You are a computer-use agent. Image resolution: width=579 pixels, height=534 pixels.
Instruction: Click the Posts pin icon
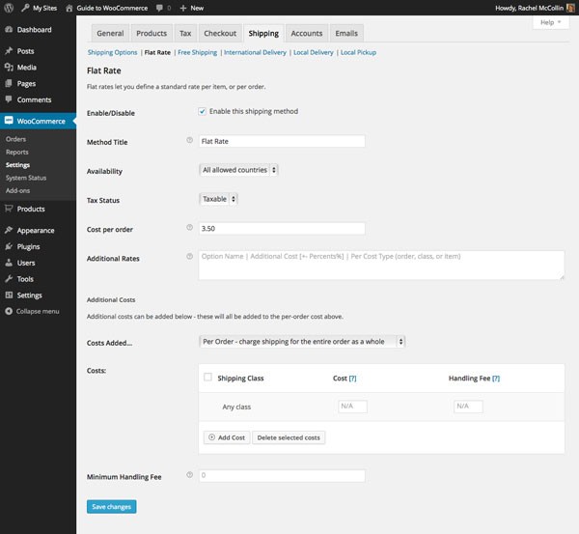(9, 51)
